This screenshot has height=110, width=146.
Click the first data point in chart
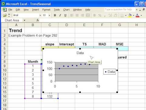(59, 69)
